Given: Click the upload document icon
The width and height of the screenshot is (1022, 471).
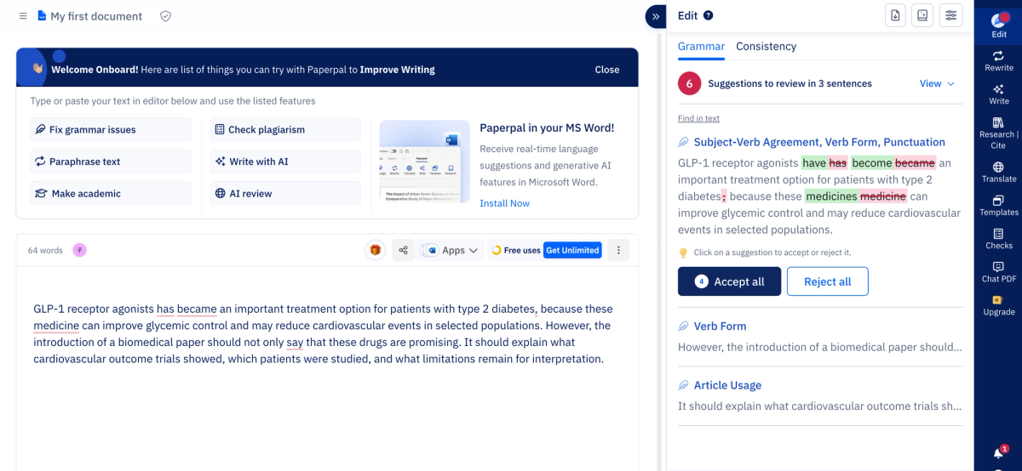Looking at the screenshot, I should tap(895, 15).
